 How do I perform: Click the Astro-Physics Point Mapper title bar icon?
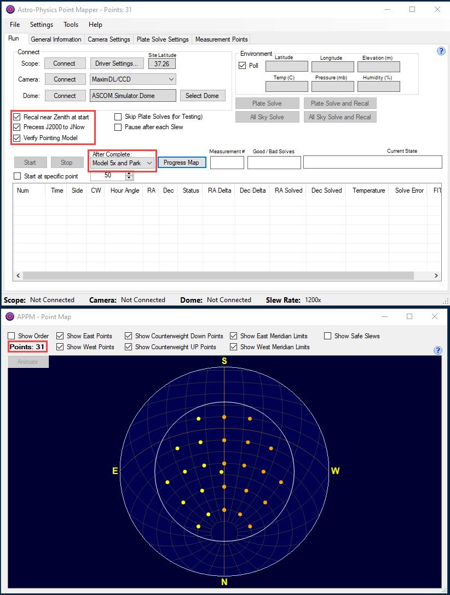[x=10, y=9]
